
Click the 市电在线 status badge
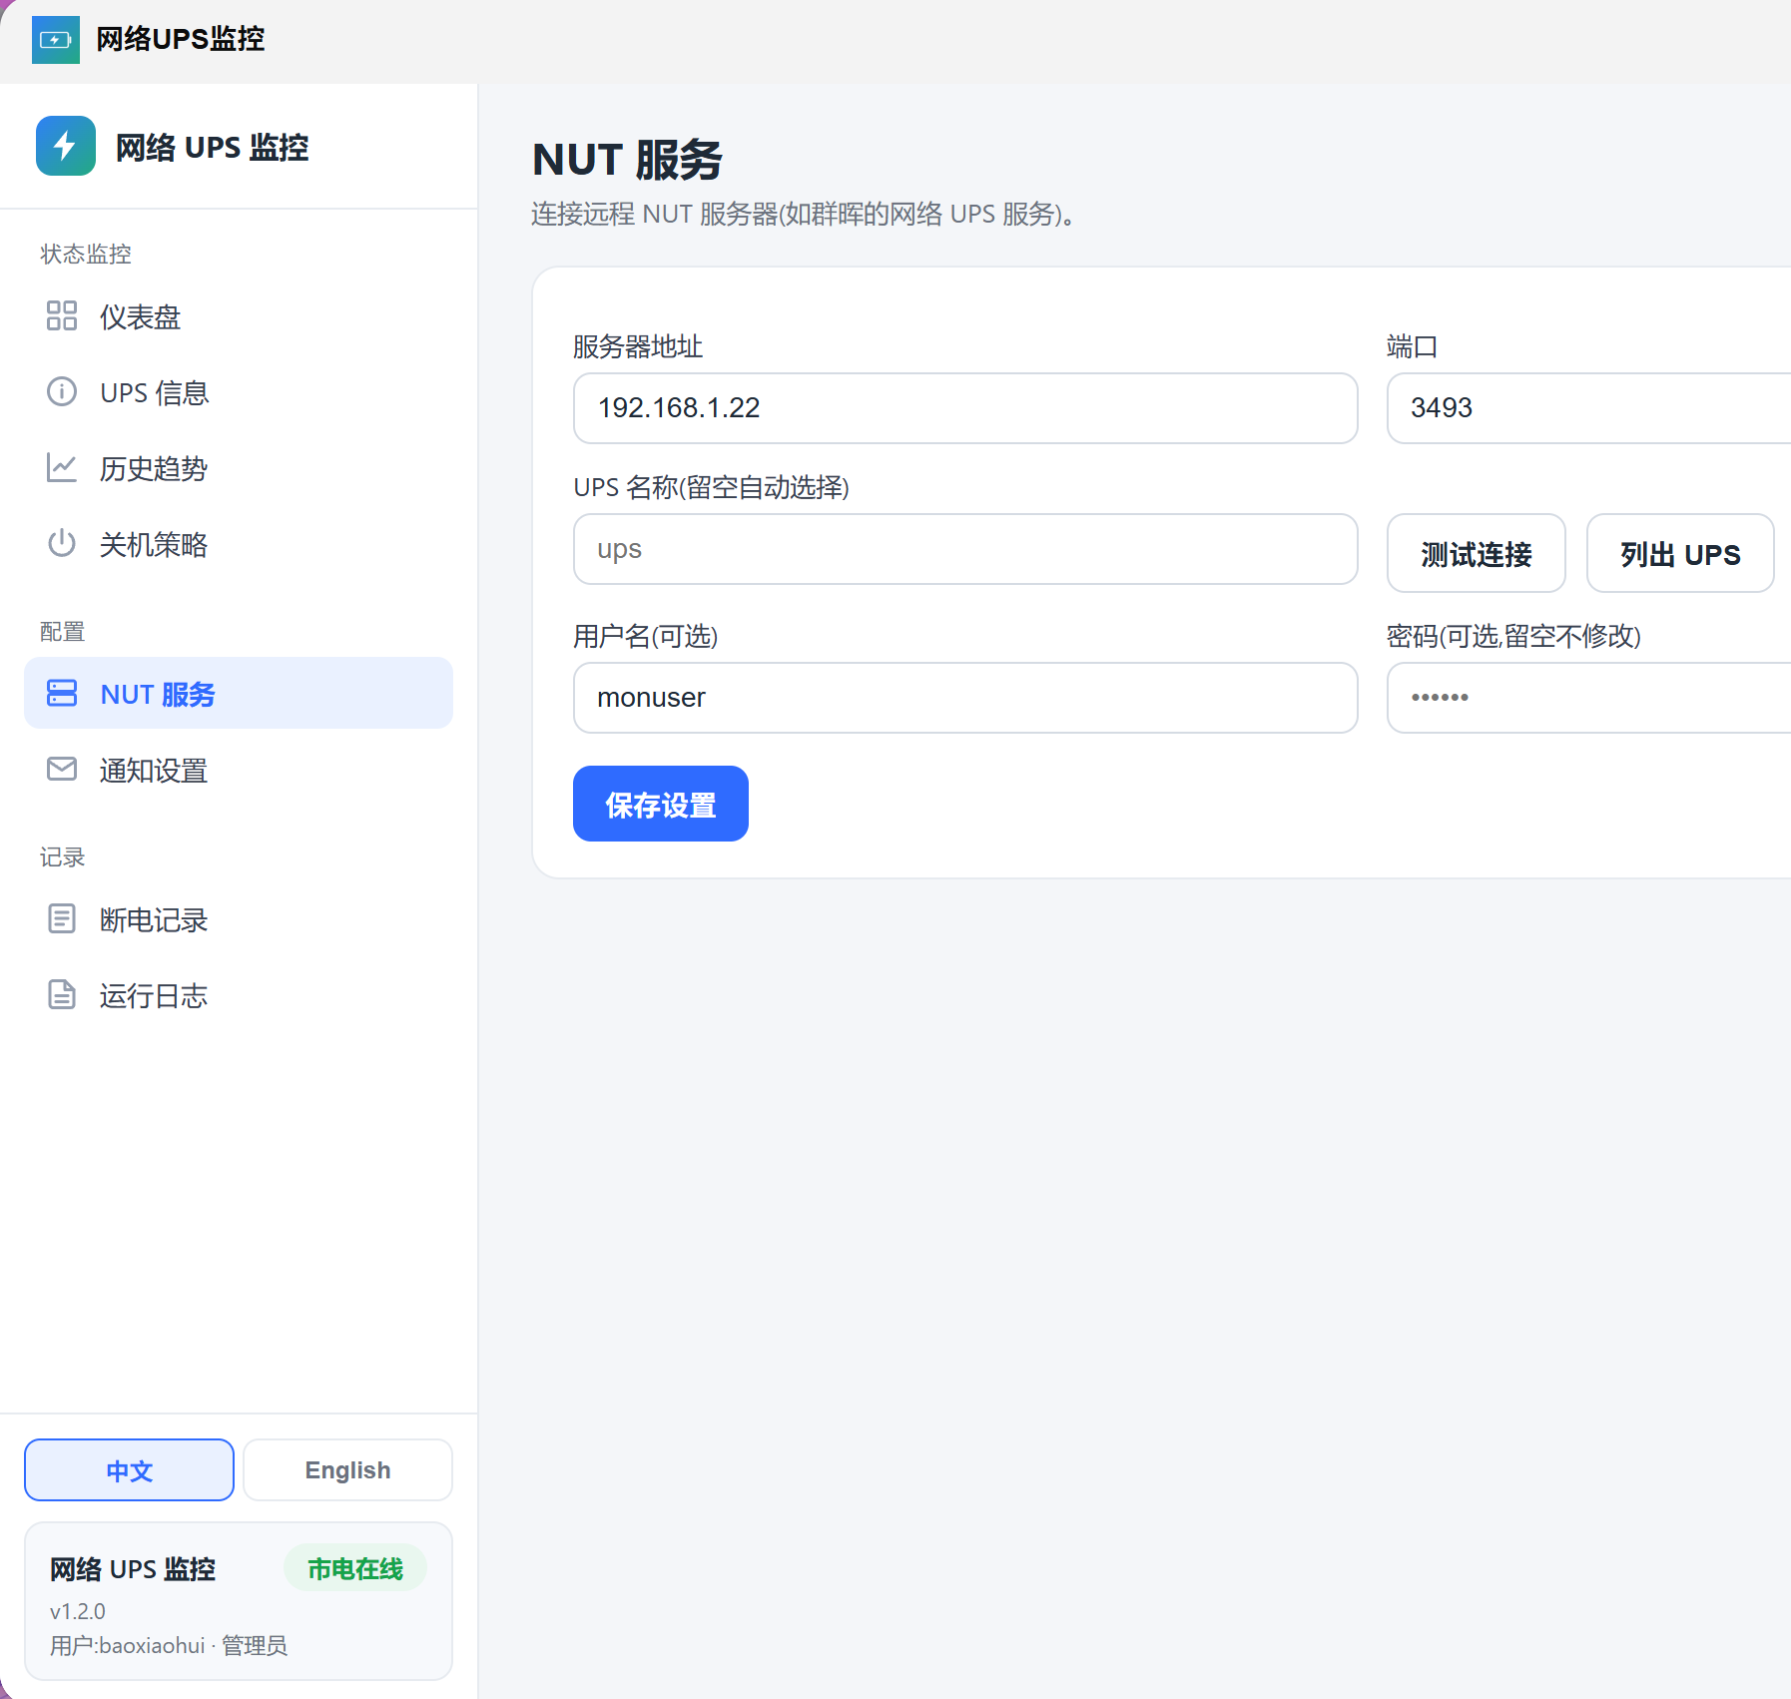pyautogui.click(x=355, y=1568)
